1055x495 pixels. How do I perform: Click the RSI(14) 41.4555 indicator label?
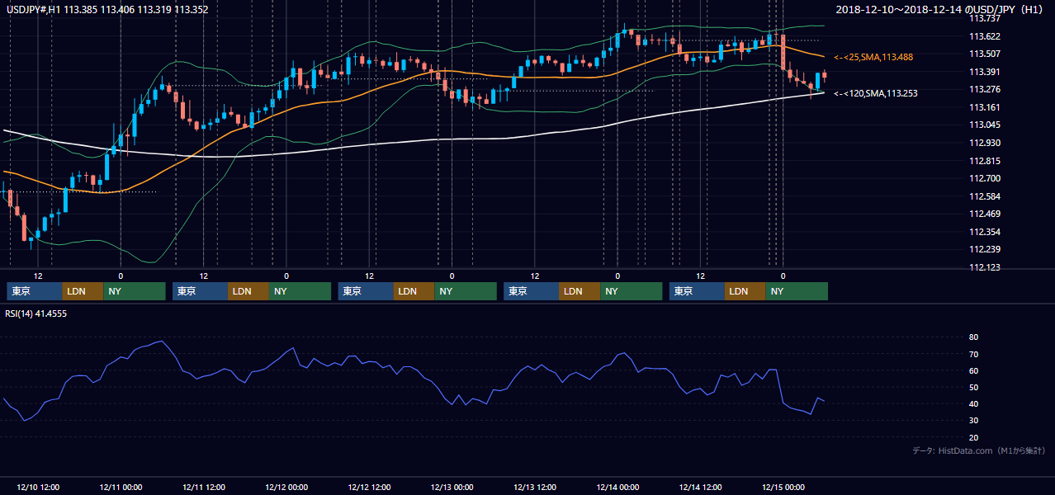(36, 313)
